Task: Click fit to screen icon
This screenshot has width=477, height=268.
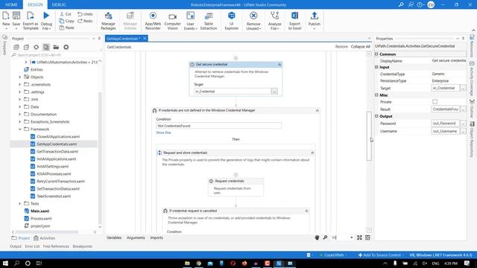Action: pos(359,237)
